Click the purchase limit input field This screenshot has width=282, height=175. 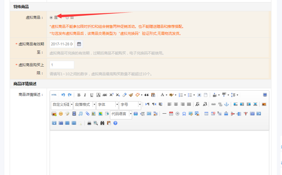tap(62, 65)
